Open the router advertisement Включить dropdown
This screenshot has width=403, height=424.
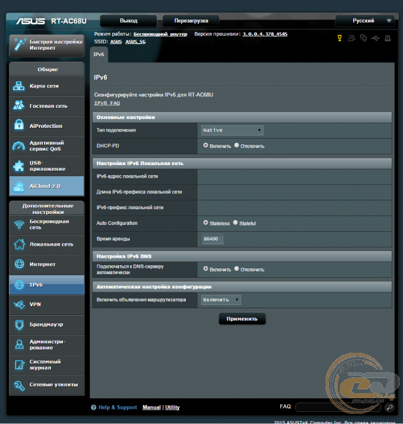[221, 300]
